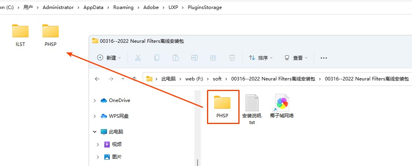Open the 查看 (View) dropdown
Viewport: 412px width, 166px height.
[296, 58]
